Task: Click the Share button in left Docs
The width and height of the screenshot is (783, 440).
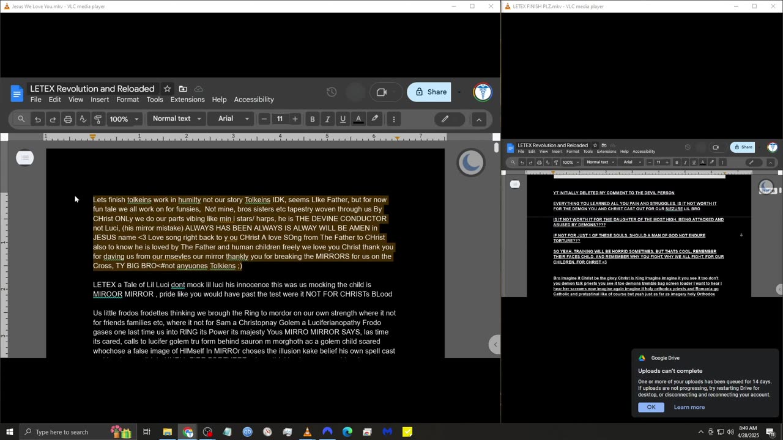Action: tap(429, 92)
